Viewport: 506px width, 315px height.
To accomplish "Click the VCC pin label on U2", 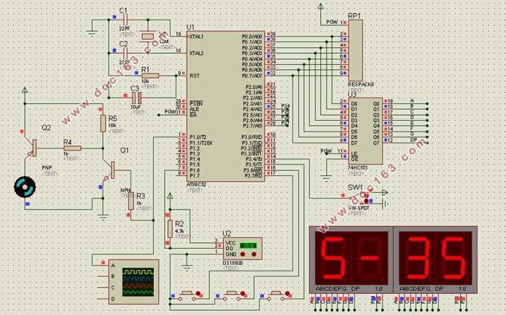I will [230, 243].
